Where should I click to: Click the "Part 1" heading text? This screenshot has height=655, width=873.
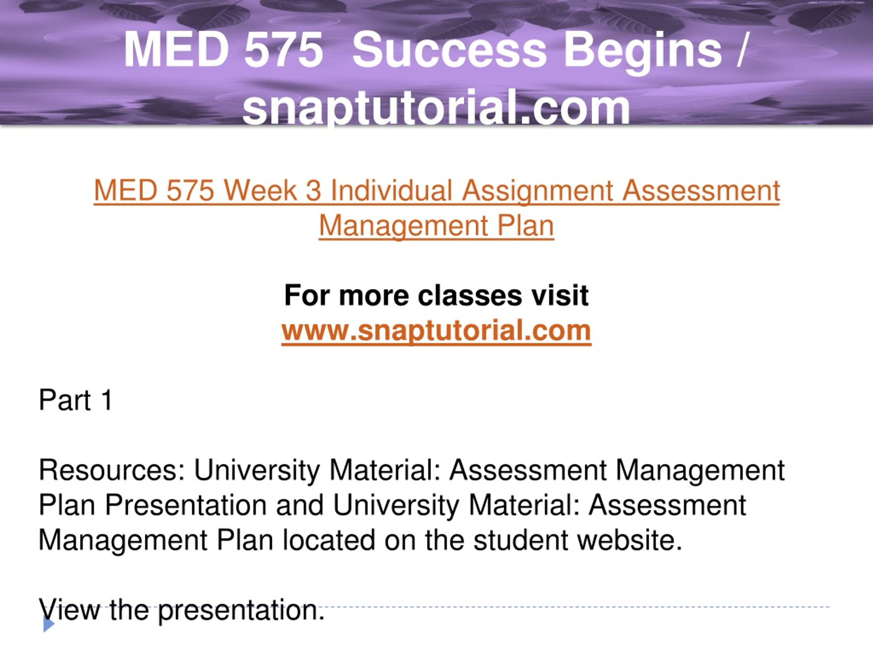tap(76, 400)
